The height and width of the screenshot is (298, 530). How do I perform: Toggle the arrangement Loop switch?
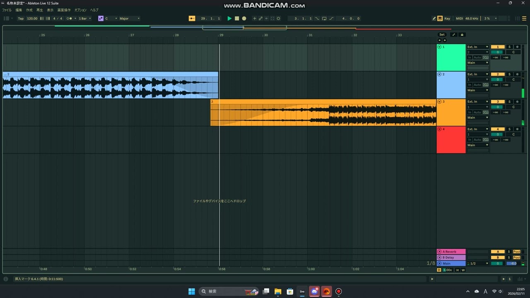coord(324,19)
